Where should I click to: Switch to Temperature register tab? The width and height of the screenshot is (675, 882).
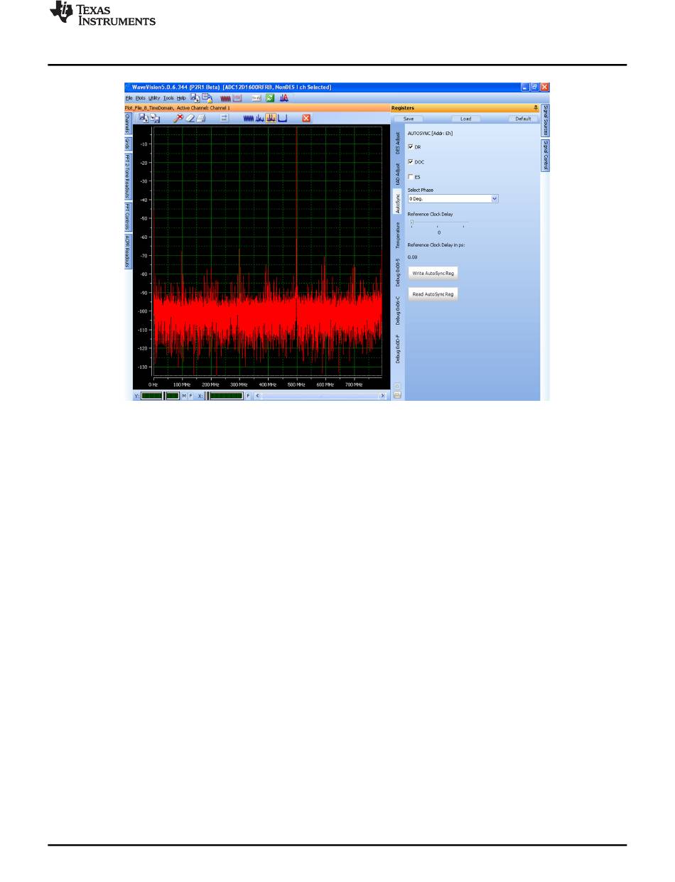tap(398, 235)
